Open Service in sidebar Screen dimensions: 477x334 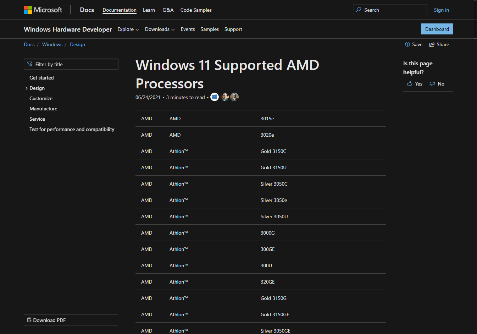tap(37, 119)
